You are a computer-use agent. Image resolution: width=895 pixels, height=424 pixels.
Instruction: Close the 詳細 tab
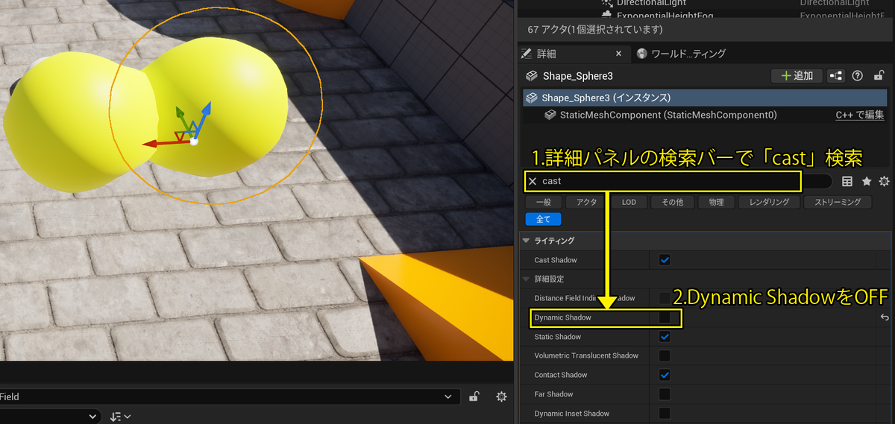coord(618,54)
